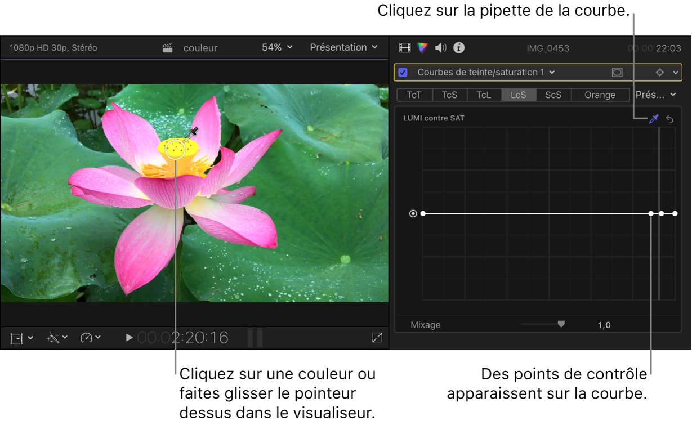Click the color mask oval icon
This screenshot has width=692, height=425.
tap(617, 72)
